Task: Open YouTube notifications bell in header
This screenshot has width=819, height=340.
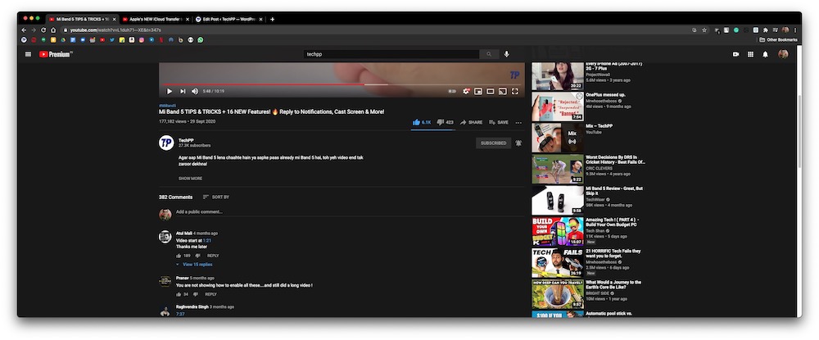Action: [765, 54]
